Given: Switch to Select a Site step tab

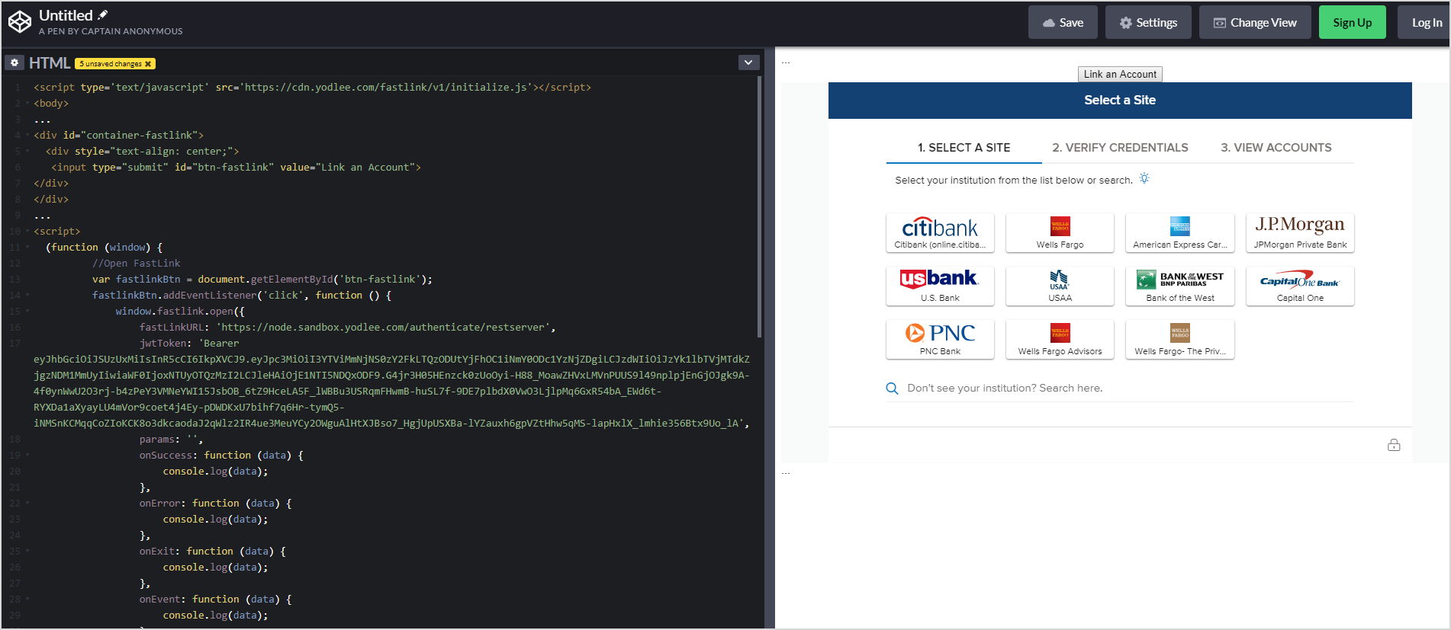Looking at the screenshot, I should tap(964, 148).
